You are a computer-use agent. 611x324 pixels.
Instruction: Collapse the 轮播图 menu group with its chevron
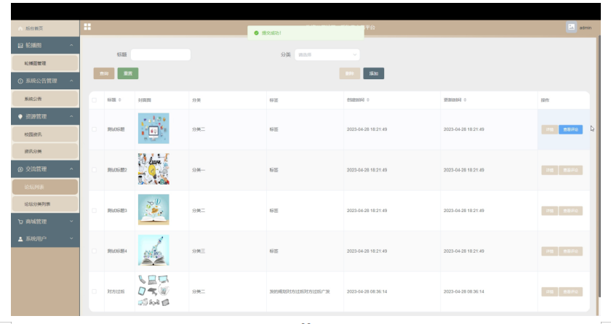coord(71,46)
